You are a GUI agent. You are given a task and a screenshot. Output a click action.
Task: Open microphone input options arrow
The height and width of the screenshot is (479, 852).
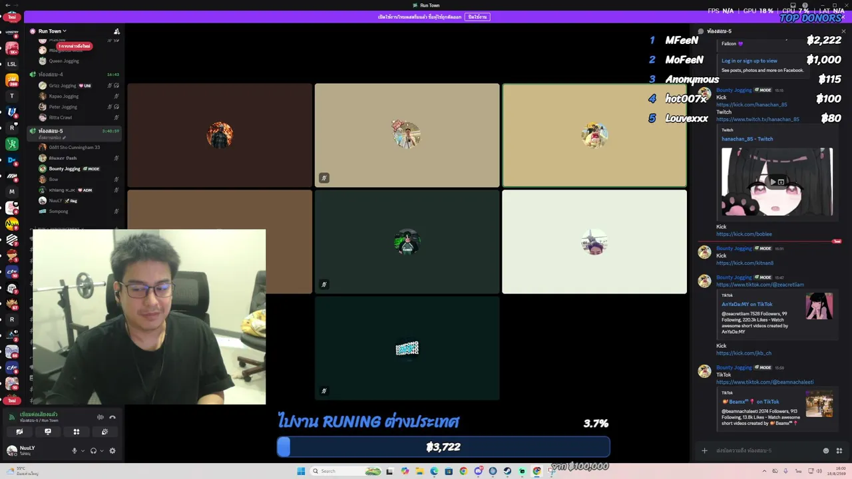(83, 450)
